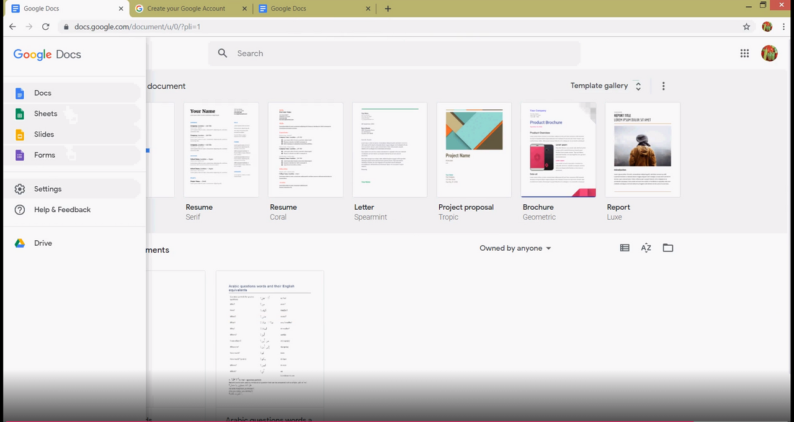Open Help & Feedback
The image size is (794, 422).
(72, 210)
